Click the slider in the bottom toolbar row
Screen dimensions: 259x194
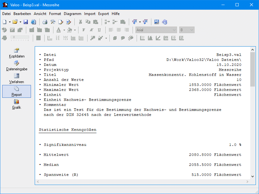(20, 38)
